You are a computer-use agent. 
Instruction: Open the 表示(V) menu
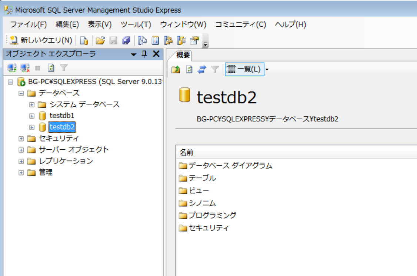tap(100, 24)
